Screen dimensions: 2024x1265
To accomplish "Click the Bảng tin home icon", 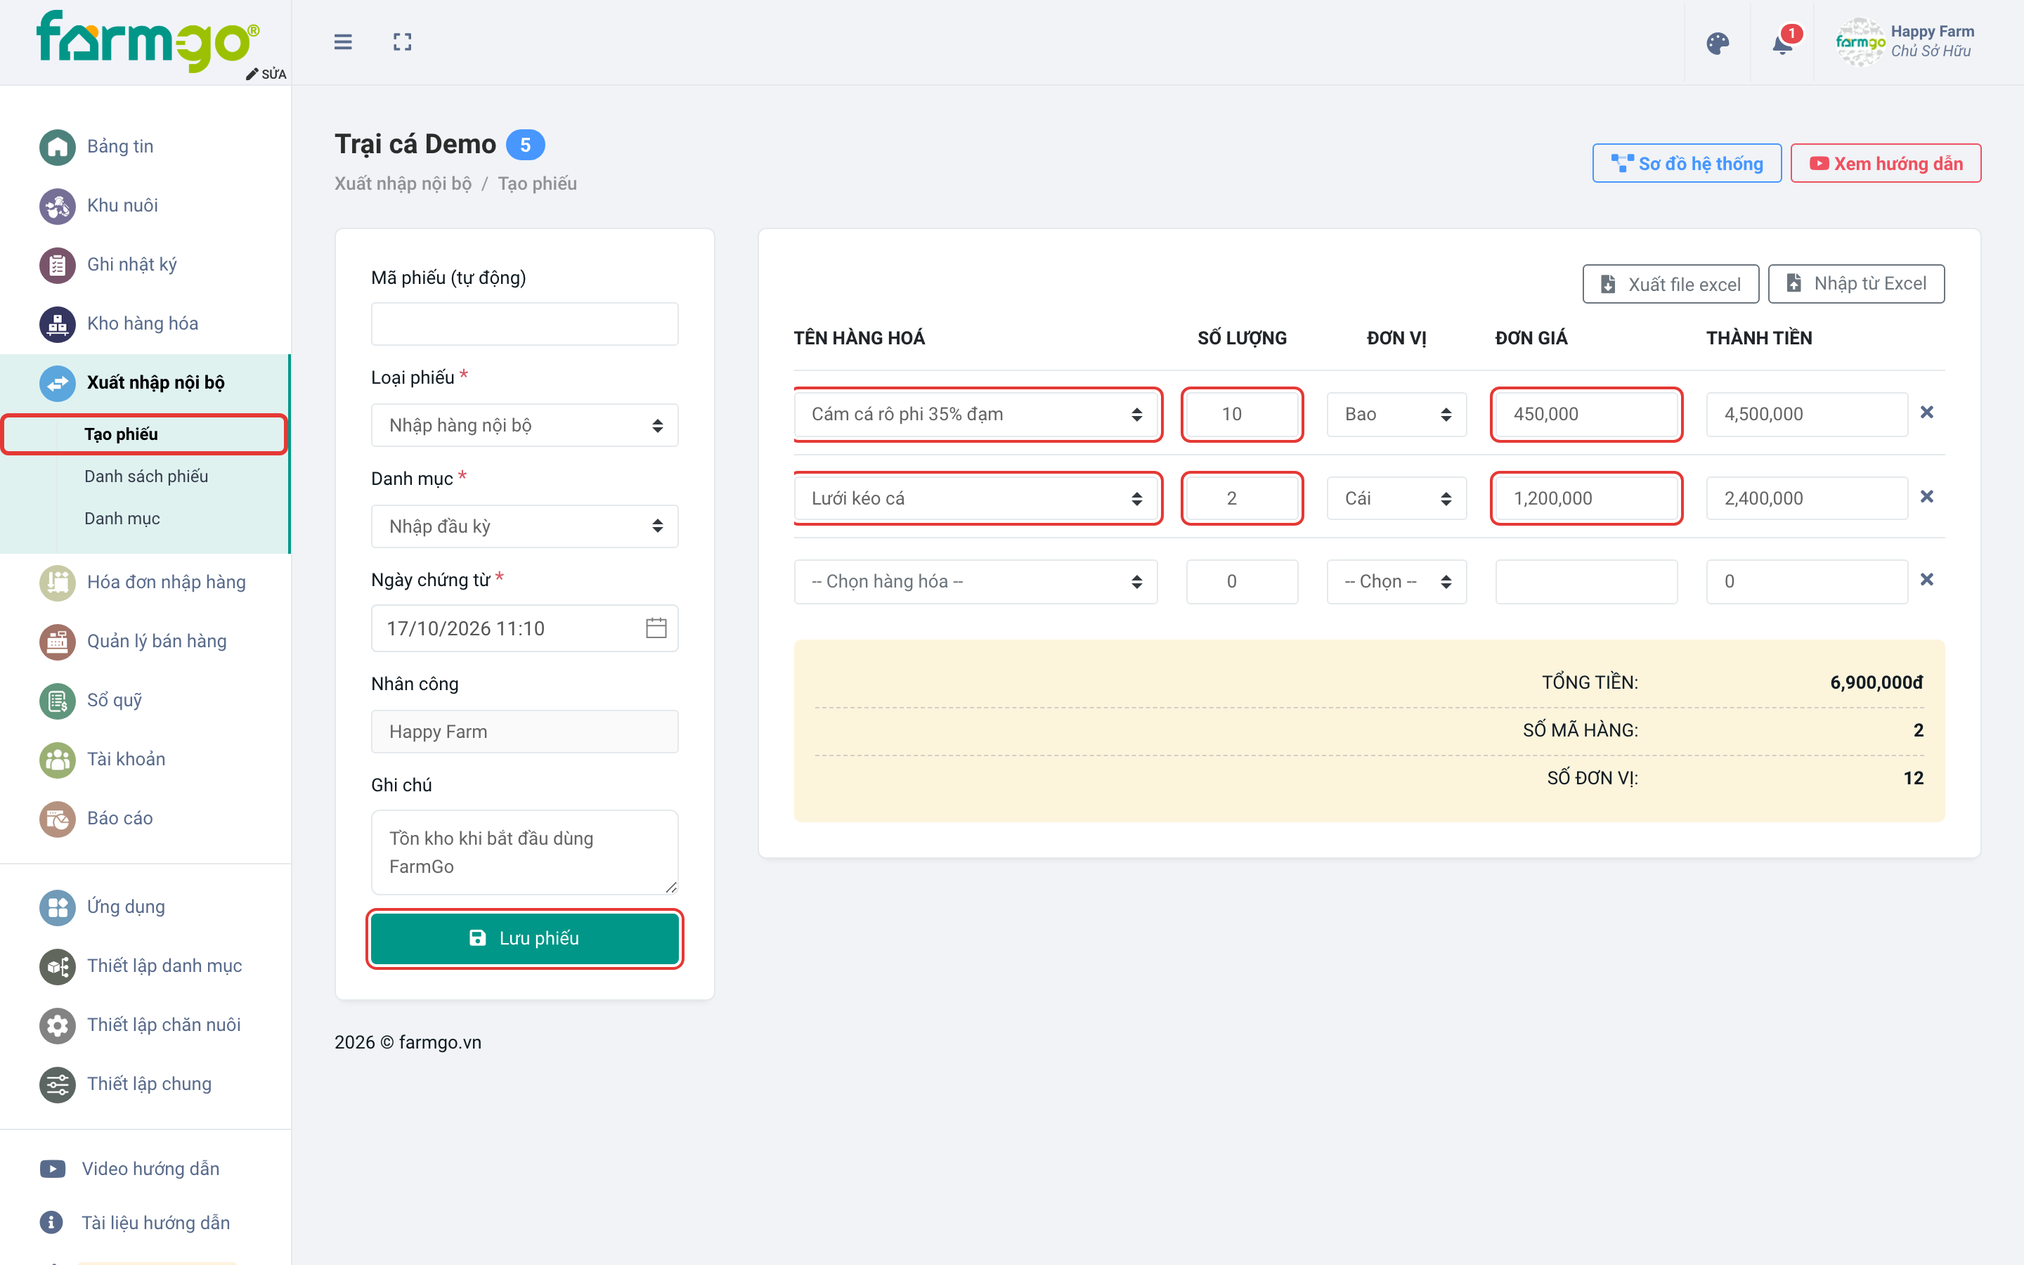I will [x=58, y=148].
